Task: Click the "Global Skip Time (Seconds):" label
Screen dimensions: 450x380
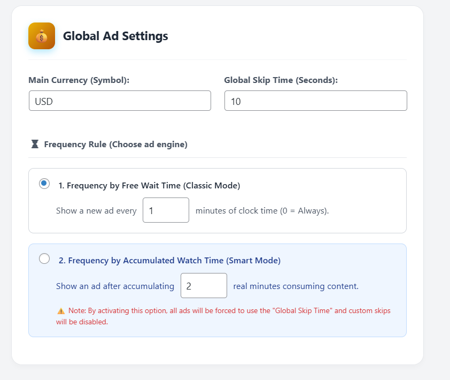Action: tap(281, 80)
